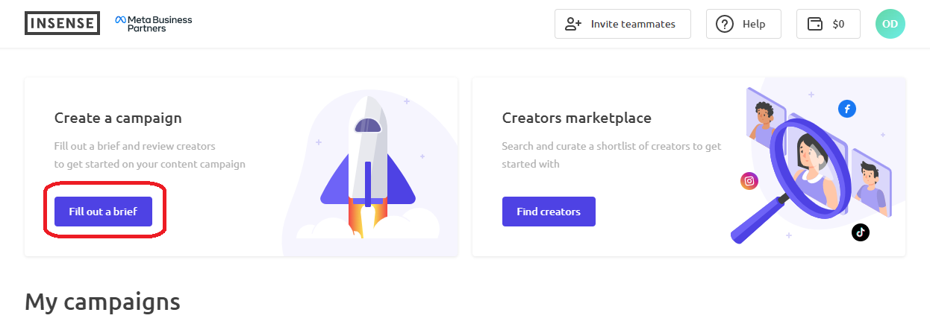Click Fill out a brief button

tap(103, 212)
